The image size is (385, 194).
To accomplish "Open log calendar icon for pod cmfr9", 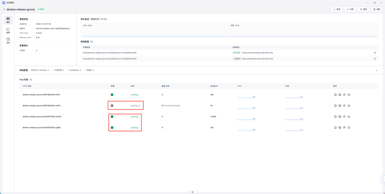I will (335, 106).
